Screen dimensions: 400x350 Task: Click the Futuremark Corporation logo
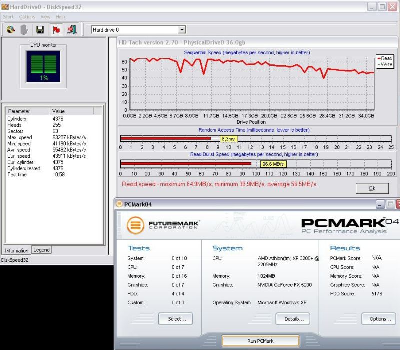click(163, 225)
